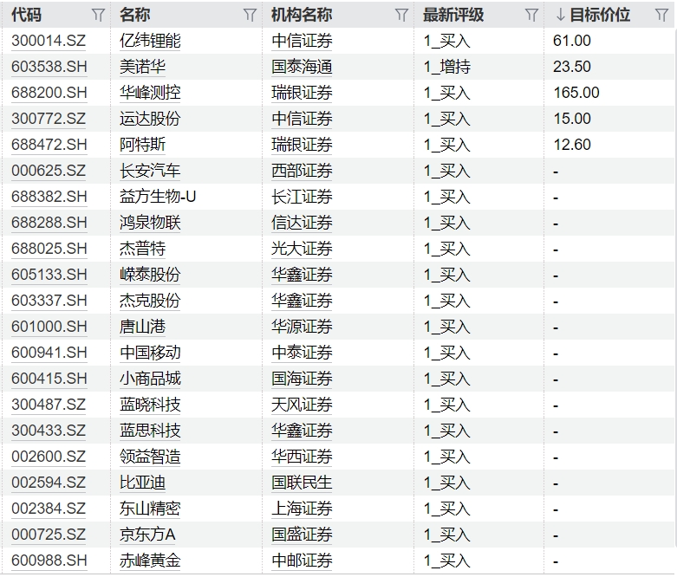
Task: Click the 机构名称 column header
Action: 302,15
